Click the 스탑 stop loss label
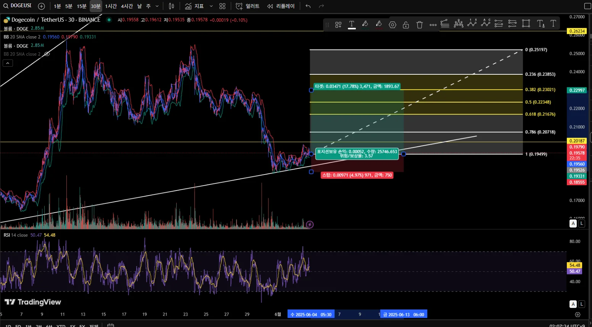Image resolution: width=592 pixels, height=327 pixels. click(357, 175)
